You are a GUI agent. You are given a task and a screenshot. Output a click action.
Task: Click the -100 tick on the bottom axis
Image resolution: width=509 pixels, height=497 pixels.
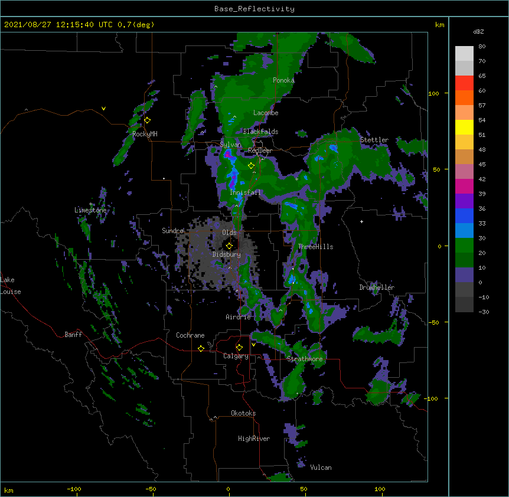click(74, 489)
